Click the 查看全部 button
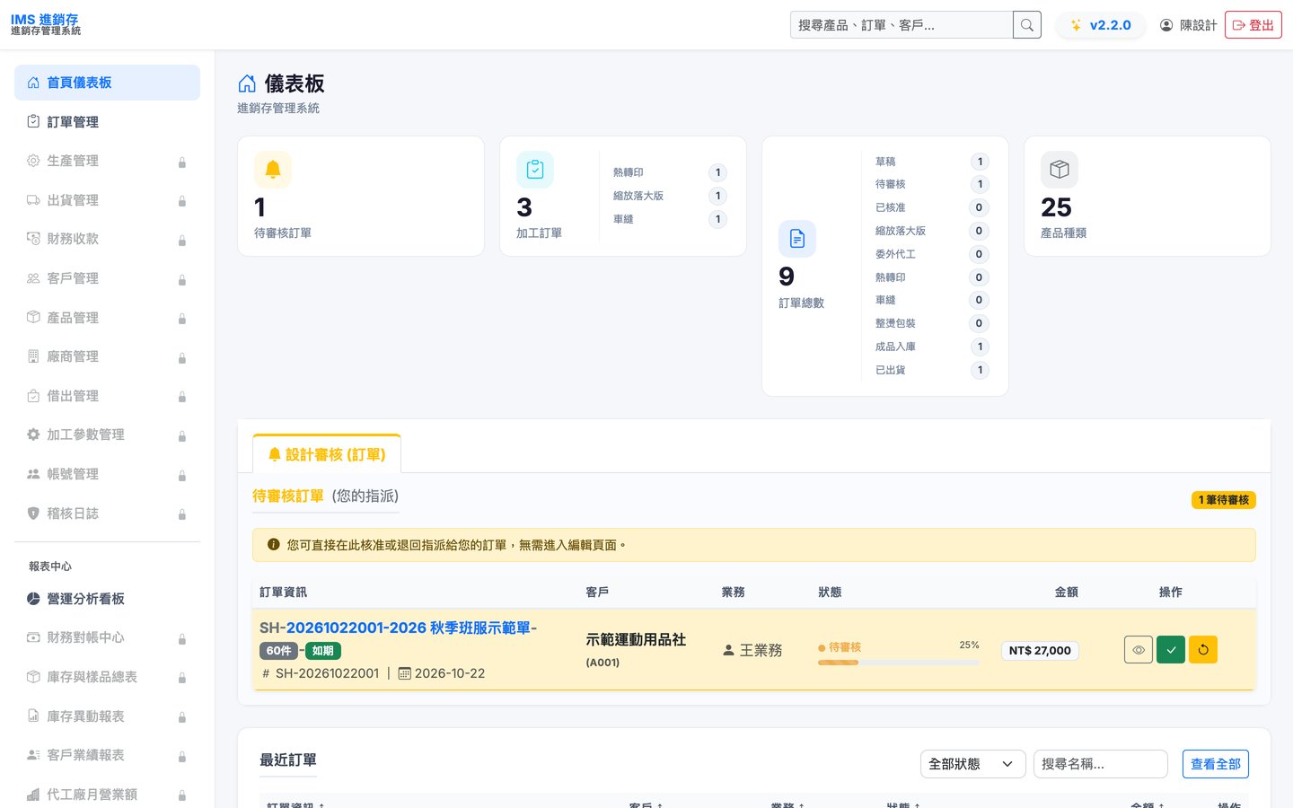This screenshot has height=808, width=1293. pyautogui.click(x=1216, y=764)
